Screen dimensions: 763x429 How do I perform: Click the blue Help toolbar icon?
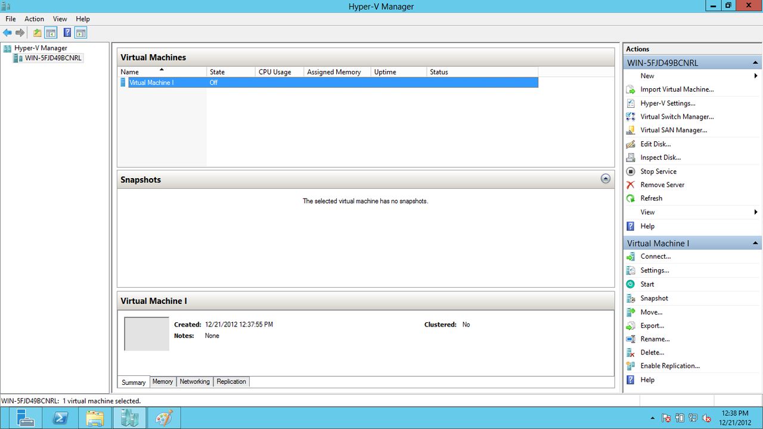coord(67,33)
